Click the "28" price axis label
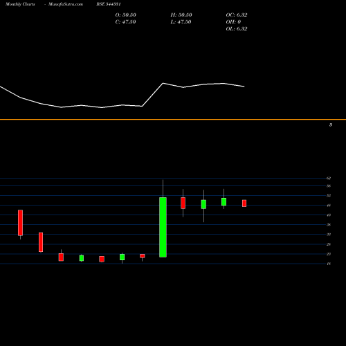The height and width of the screenshot is (346, 346). click(x=329, y=244)
